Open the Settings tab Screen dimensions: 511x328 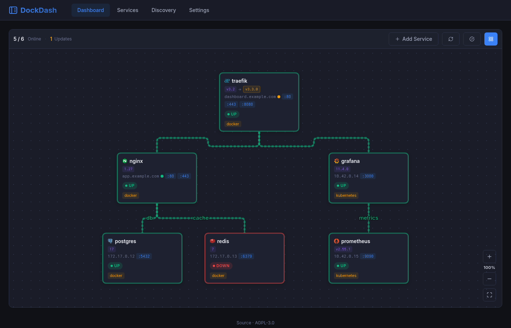coord(199,10)
